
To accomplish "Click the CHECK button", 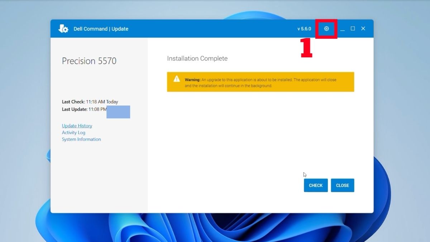I will [x=316, y=185].
